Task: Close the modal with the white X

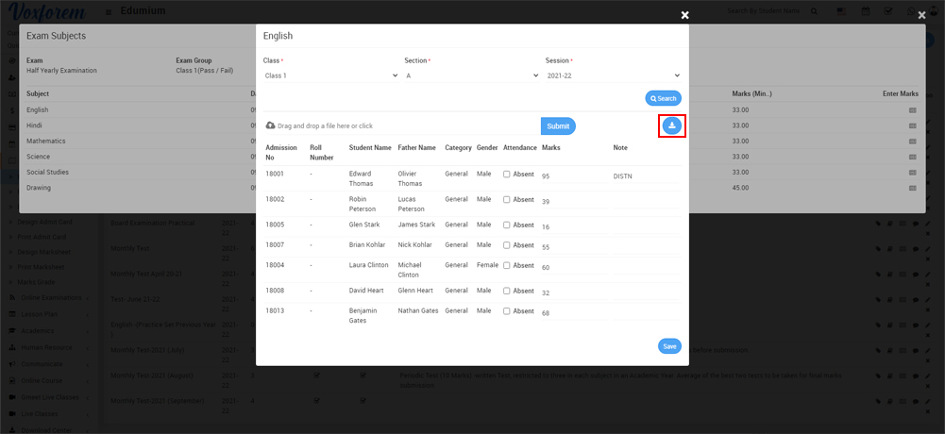Action: (x=685, y=15)
